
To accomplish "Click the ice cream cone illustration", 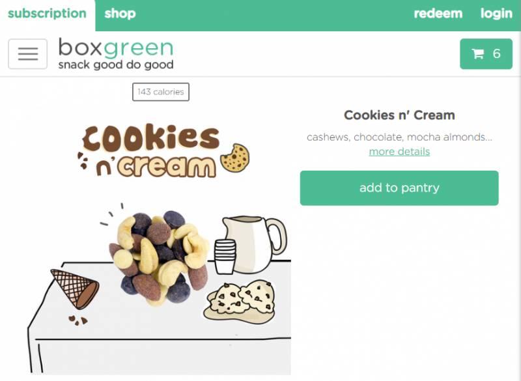I will [75, 289].
